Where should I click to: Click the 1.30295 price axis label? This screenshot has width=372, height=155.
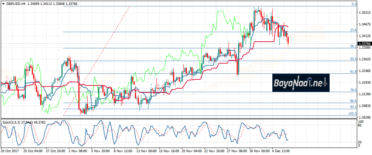point(364,118)
